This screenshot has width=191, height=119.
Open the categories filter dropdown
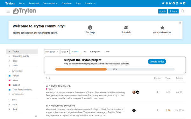click(x=52, y=52)
